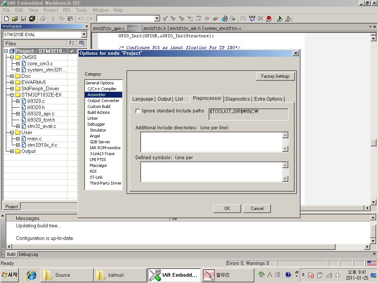Expand the Doc folder
Screen dimensions: 378x283
pos(12,76)
